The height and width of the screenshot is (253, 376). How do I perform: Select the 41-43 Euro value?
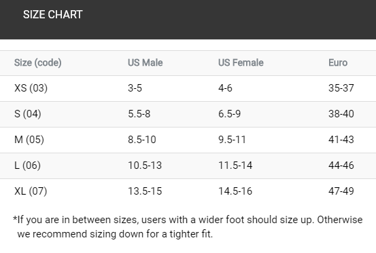click(x=341, y=140)
